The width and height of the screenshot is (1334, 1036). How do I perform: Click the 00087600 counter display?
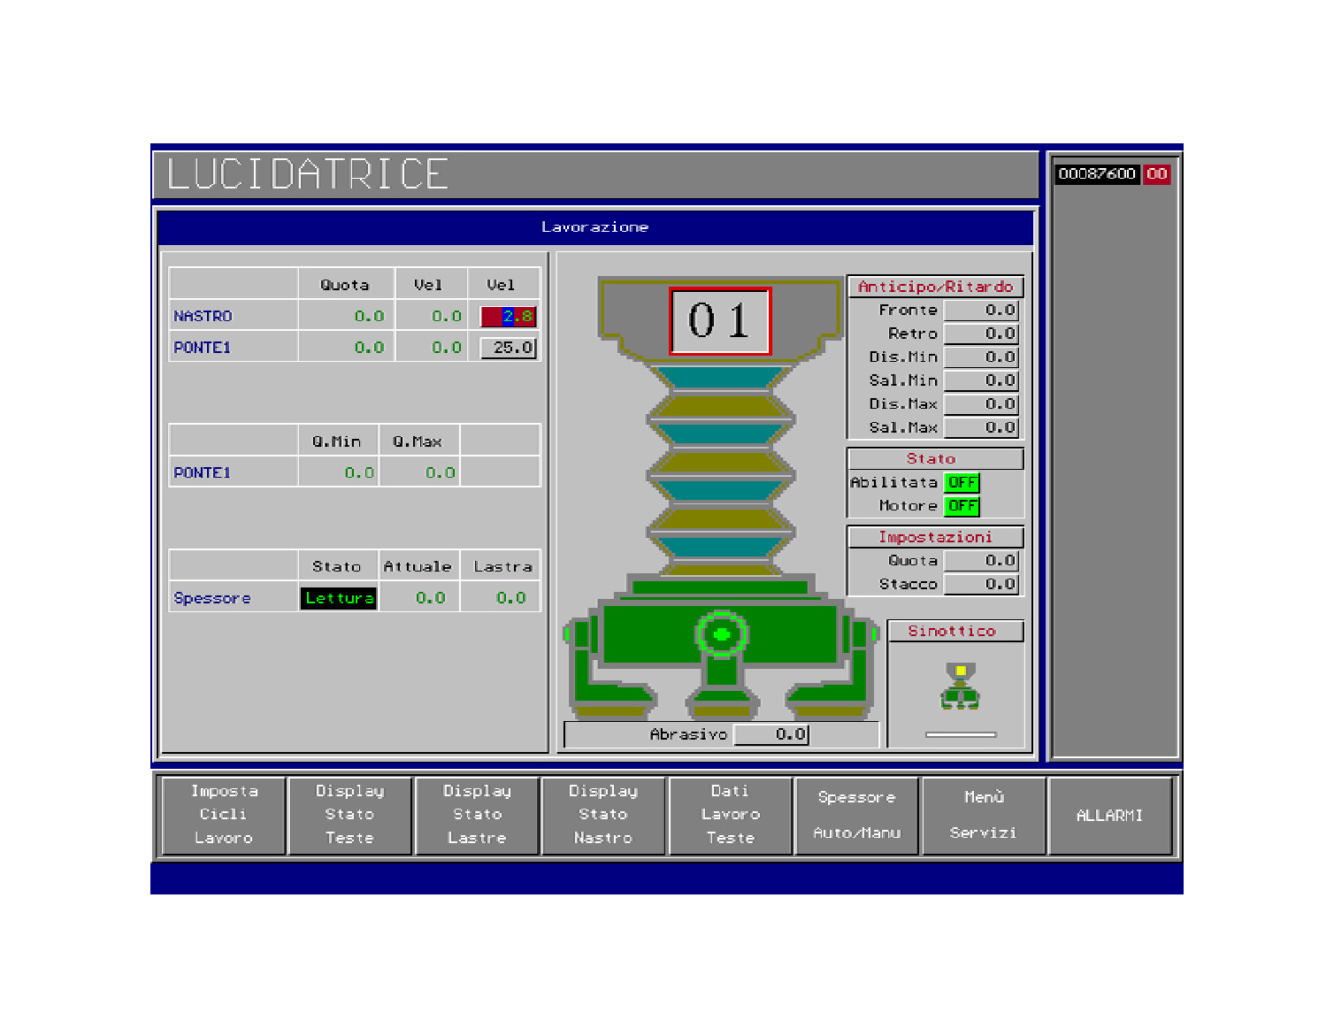1097,173
